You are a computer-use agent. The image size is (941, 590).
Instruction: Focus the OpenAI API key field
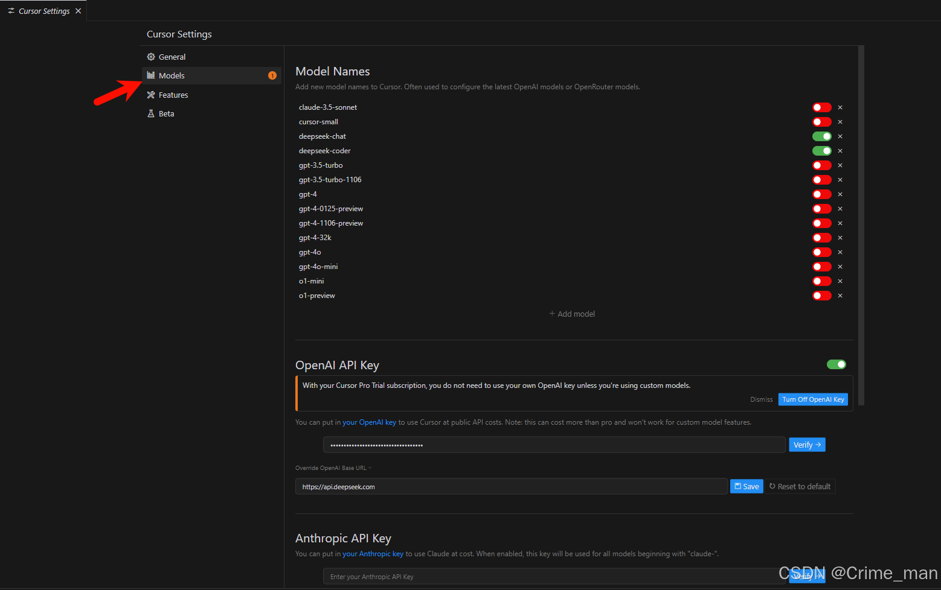554,445
